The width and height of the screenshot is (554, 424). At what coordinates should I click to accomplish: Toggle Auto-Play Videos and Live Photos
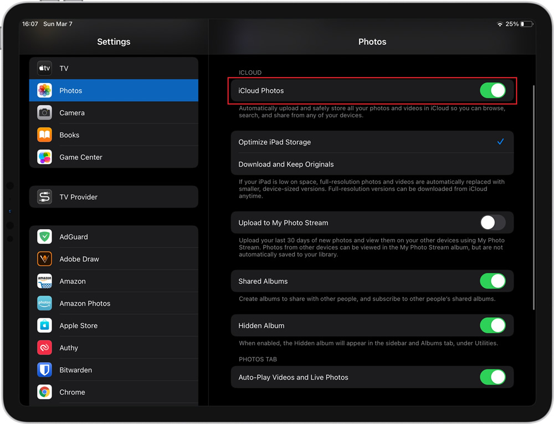click(x=493, y=378)
